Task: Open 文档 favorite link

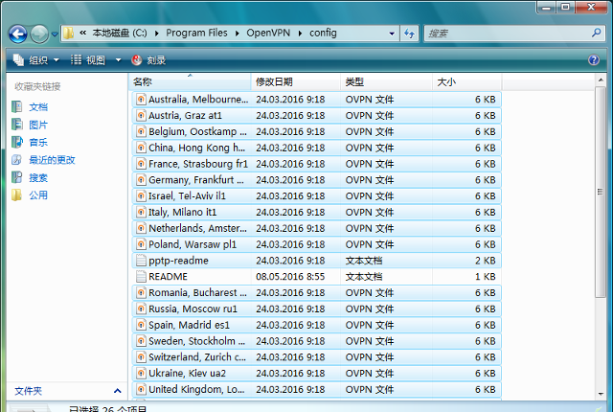Action: tap(38, 107)
